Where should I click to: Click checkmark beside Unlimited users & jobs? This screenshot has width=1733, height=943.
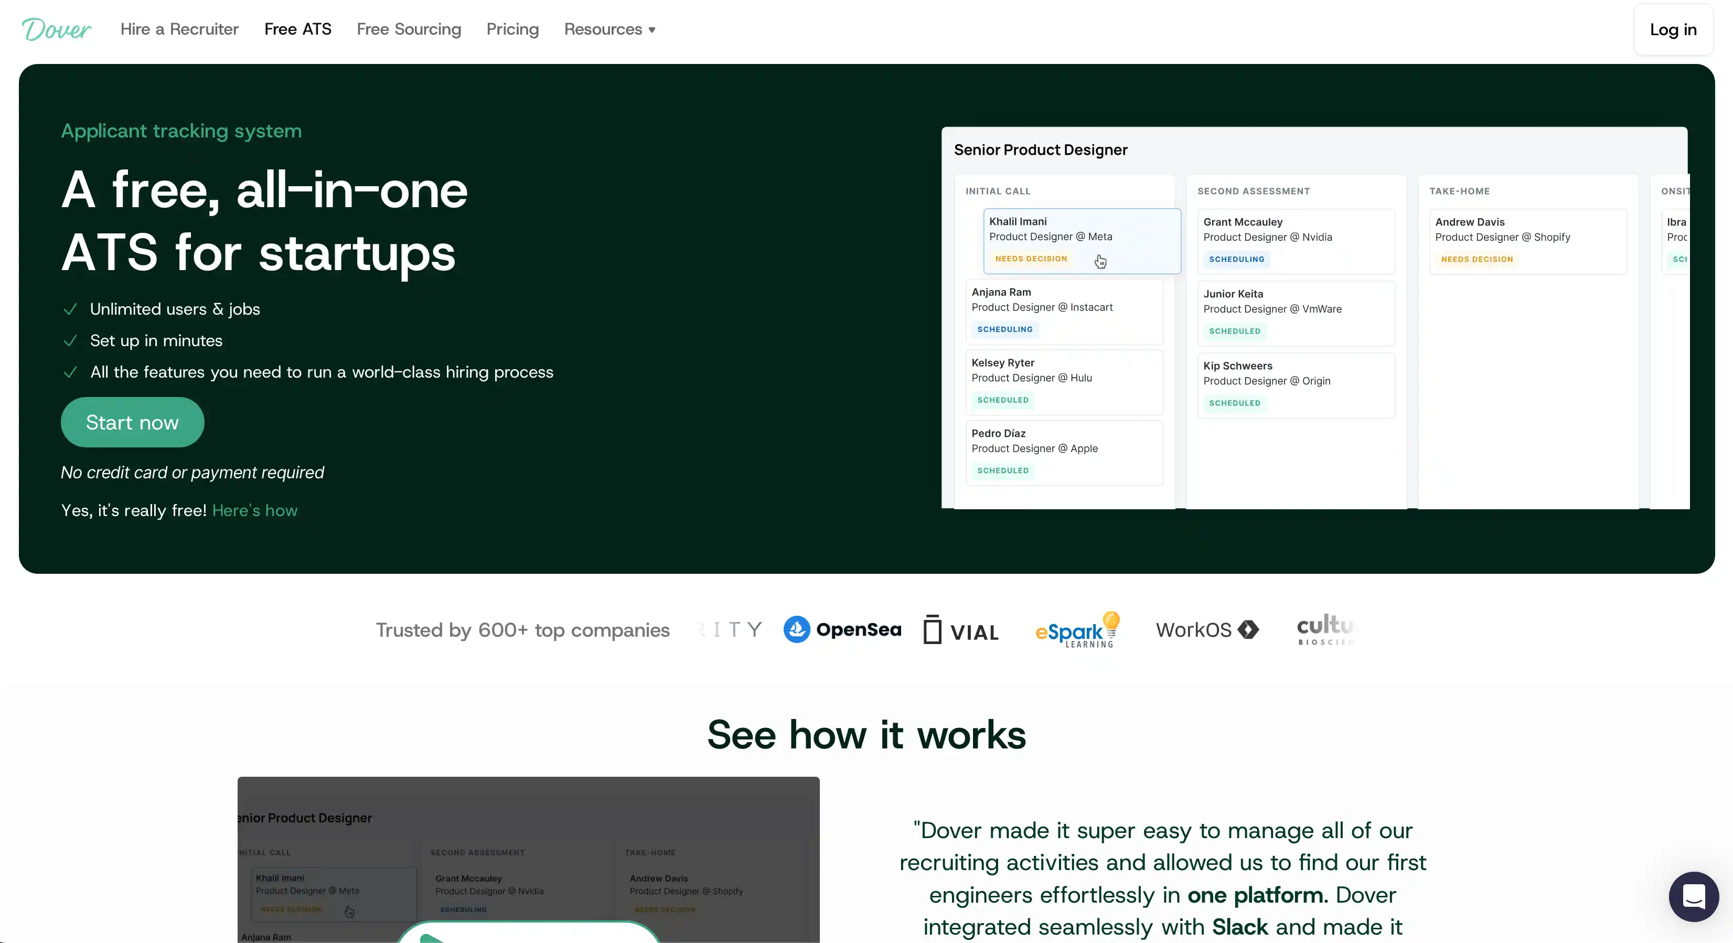point(70,309)
